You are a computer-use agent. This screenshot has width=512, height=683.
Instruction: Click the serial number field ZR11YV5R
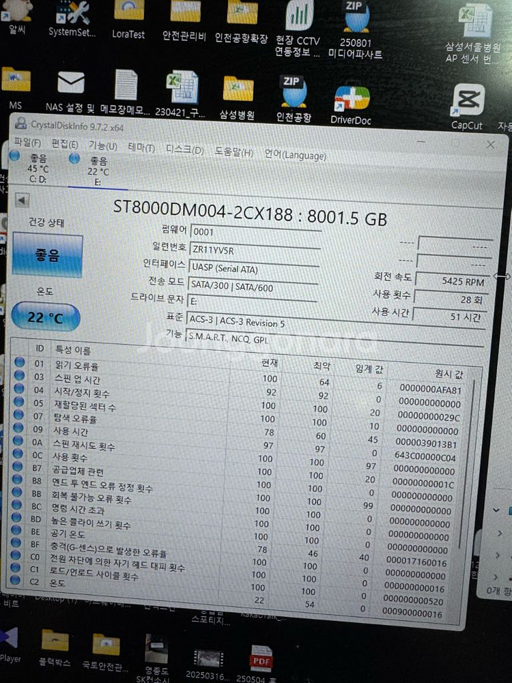(x=255, y=251)
